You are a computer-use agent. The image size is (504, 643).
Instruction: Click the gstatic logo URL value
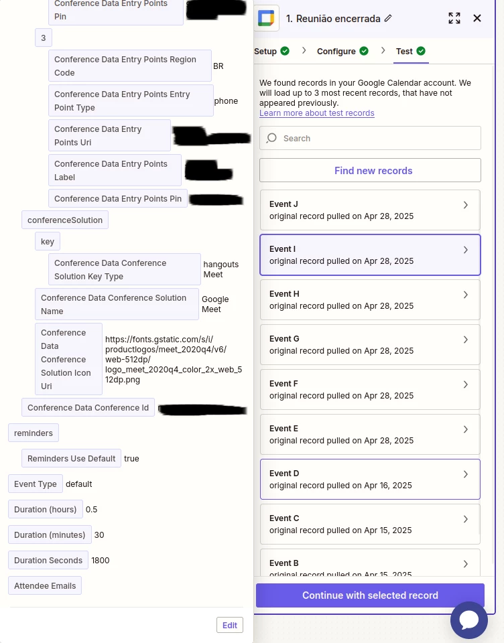174,359
